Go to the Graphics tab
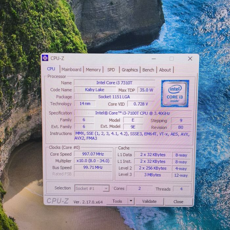 coord(130,70)
